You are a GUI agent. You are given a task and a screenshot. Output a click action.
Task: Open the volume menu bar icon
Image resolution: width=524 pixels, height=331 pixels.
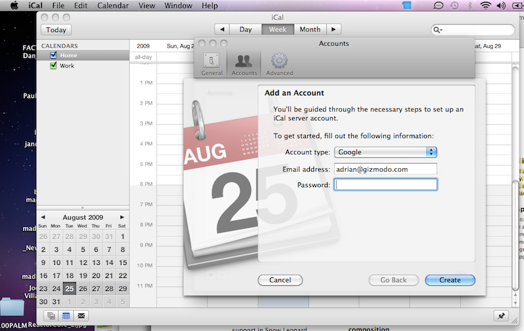(501, 5)
